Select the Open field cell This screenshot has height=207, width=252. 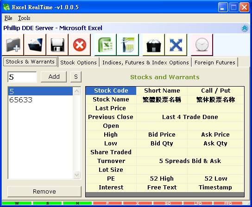111,125
